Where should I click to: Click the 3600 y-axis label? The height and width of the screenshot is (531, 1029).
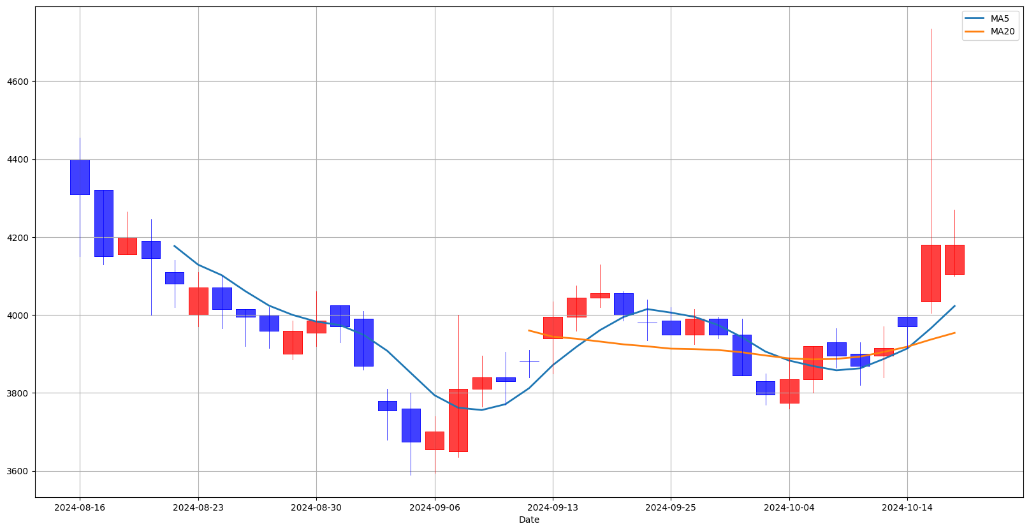coord(18,471)
